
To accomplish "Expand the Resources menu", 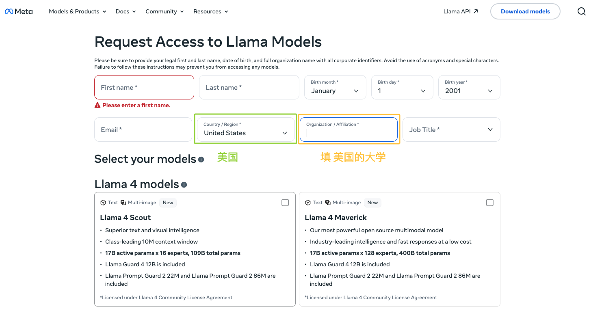I will click(x=211, y=11).
